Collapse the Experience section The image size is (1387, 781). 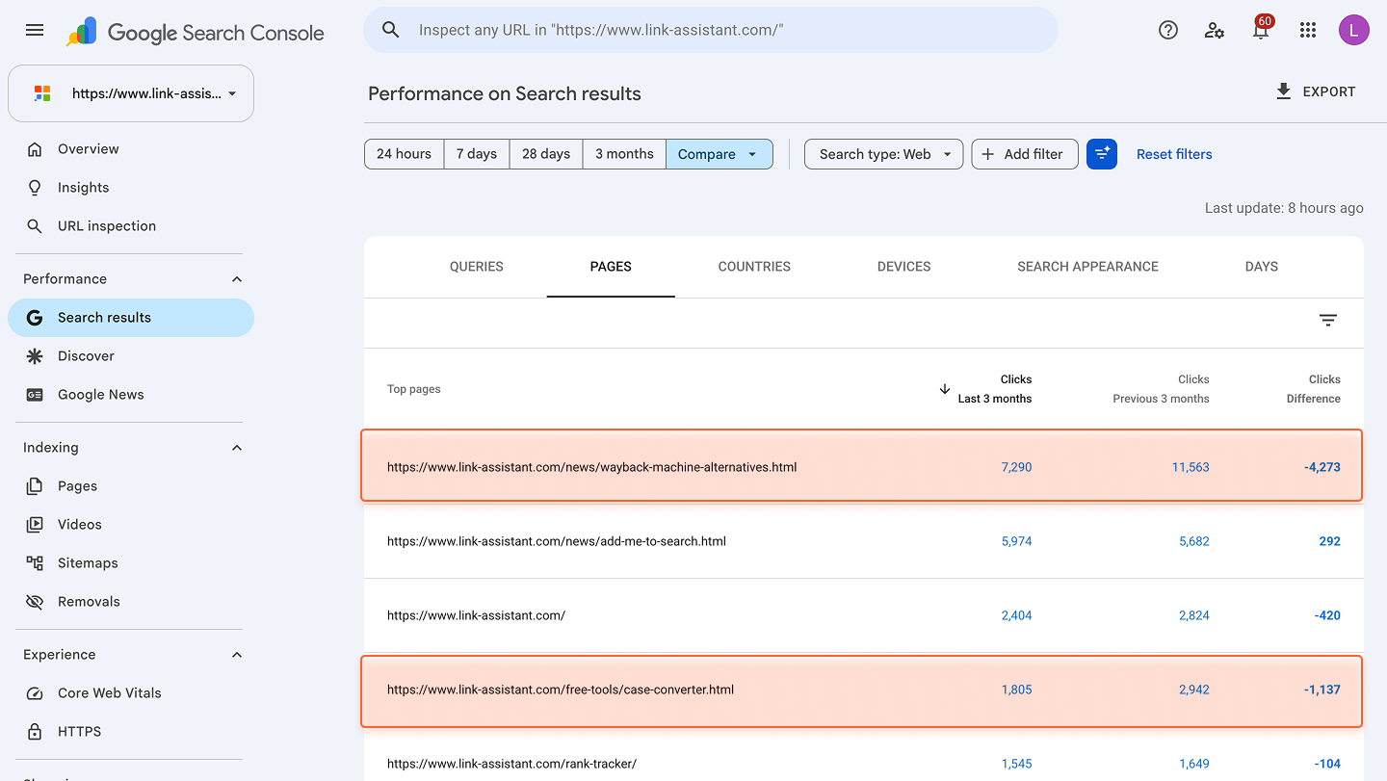click(x=237, y=655)
